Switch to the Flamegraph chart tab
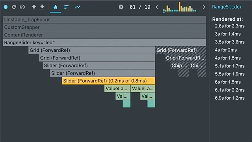This screenshot has width=252, height=142. tap(55, 7)
